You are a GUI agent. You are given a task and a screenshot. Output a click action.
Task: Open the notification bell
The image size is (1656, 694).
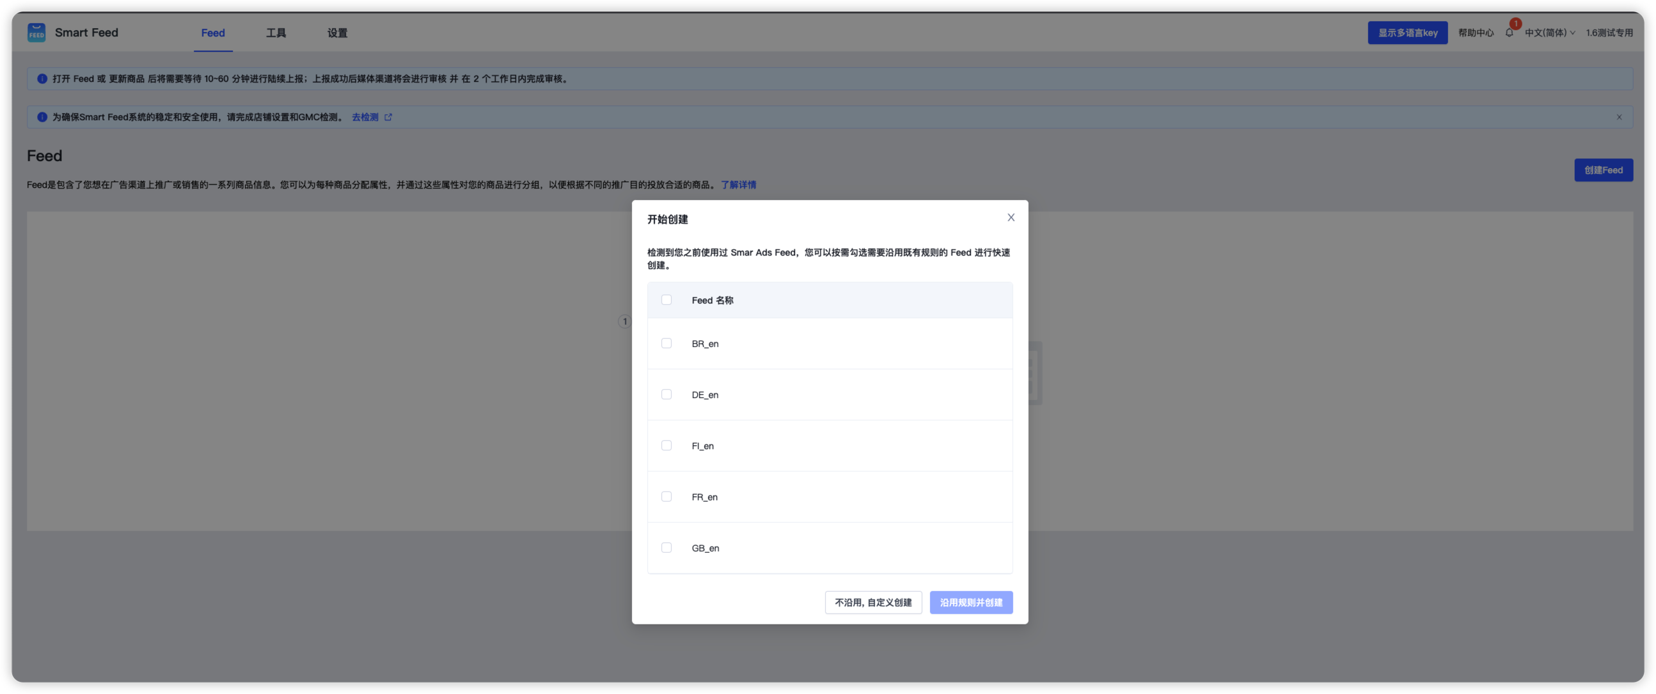[x=1509, y=33]
